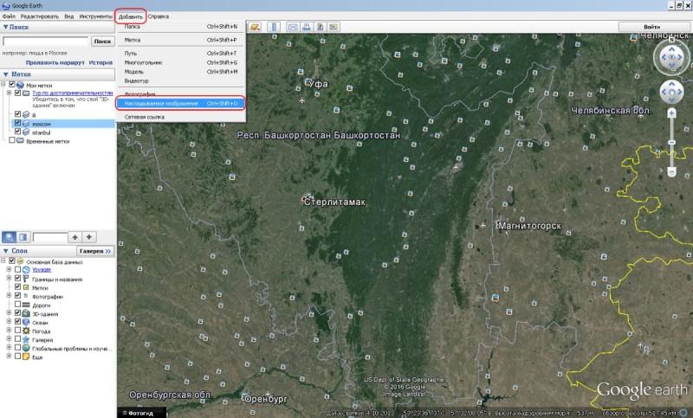Screen dimensions: 693x418
Task: Uncheck the istanbul placemark checkbox
Action: tap(17, 132)
